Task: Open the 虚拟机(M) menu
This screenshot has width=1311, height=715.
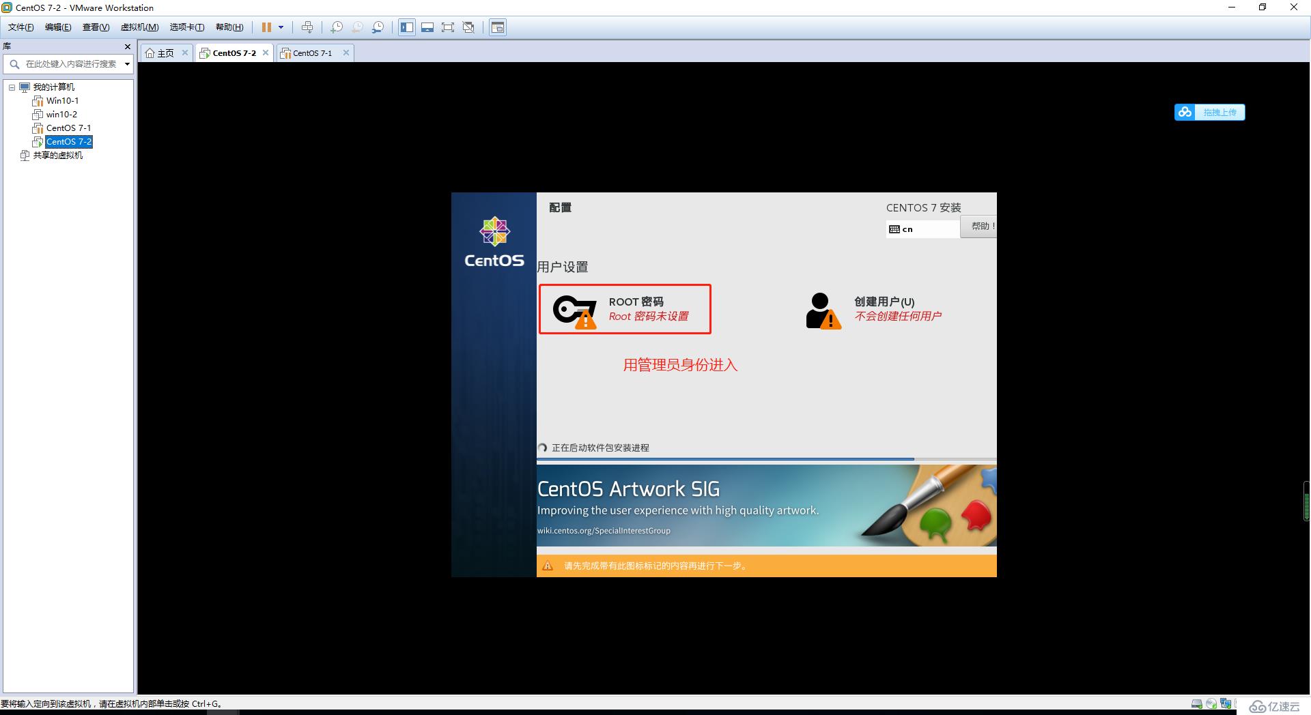Action: (139, 27)
